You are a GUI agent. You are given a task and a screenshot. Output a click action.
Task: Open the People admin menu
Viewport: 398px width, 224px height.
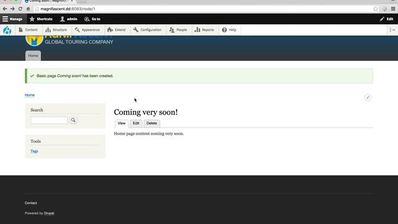pos(178,30)
